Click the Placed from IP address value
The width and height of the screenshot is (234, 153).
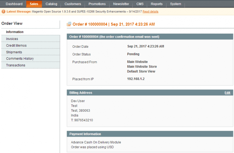coord(136,79)
